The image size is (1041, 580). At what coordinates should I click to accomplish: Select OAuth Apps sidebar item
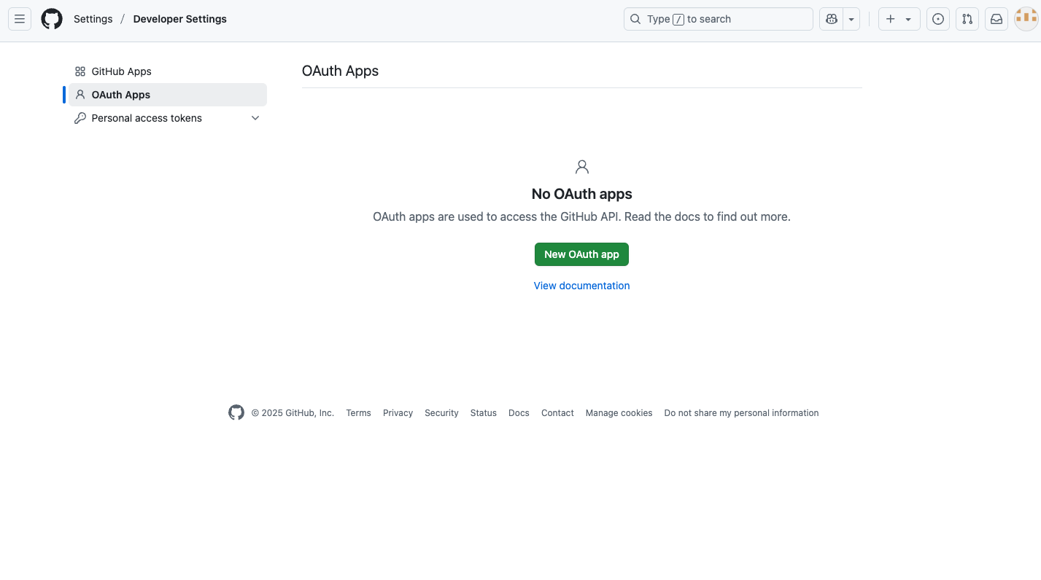(168, 95)
